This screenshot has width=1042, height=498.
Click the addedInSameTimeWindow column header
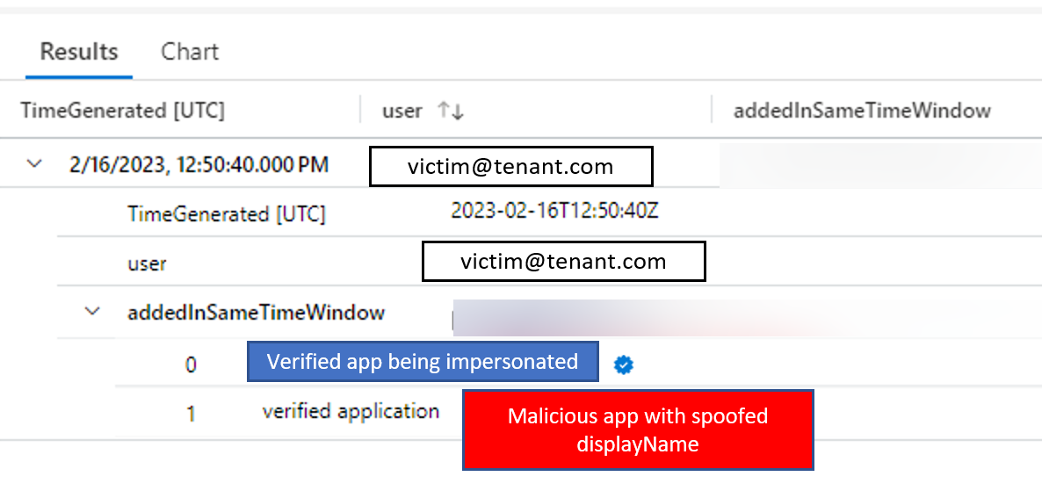tap(862, 111)
